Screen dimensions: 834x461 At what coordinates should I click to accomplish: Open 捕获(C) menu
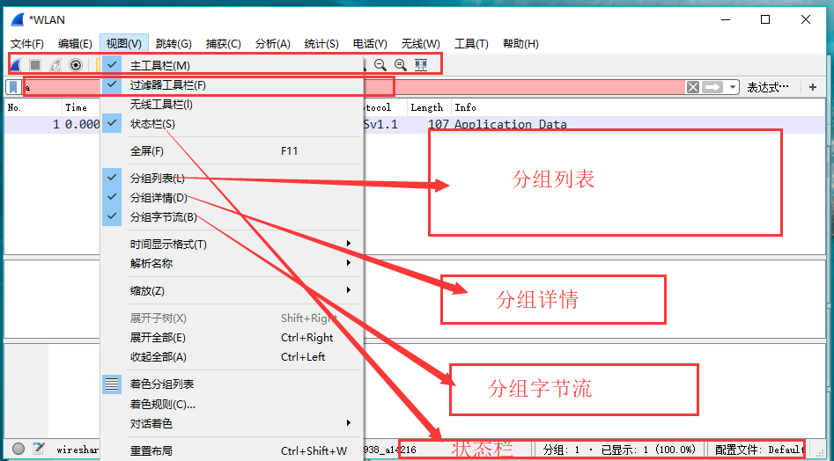point(224,44)
